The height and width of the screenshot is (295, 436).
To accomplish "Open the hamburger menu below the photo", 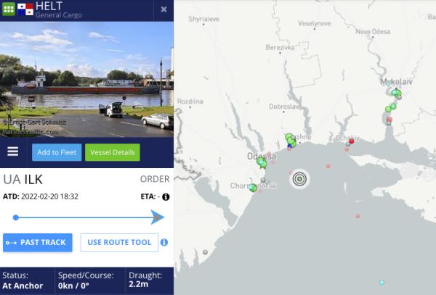I will pyautogui.click(x=13, y=151).
